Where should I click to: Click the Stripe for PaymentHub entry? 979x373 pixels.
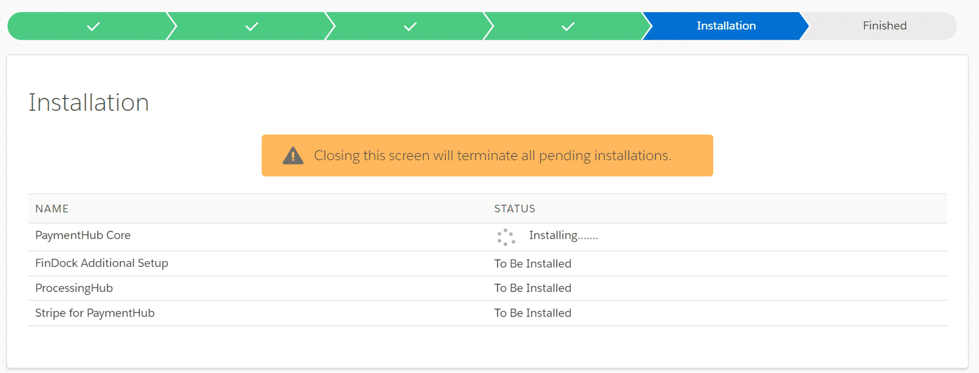click(x=95, y=313)
